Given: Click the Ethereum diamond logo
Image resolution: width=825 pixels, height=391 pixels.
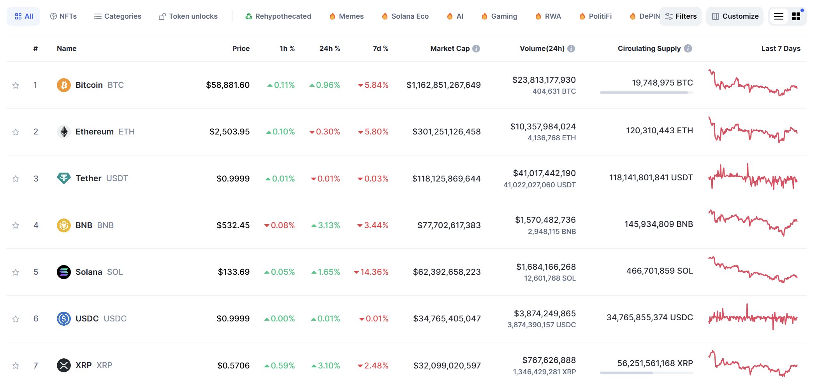Looking at the screenshot, I should coord(64,132).
